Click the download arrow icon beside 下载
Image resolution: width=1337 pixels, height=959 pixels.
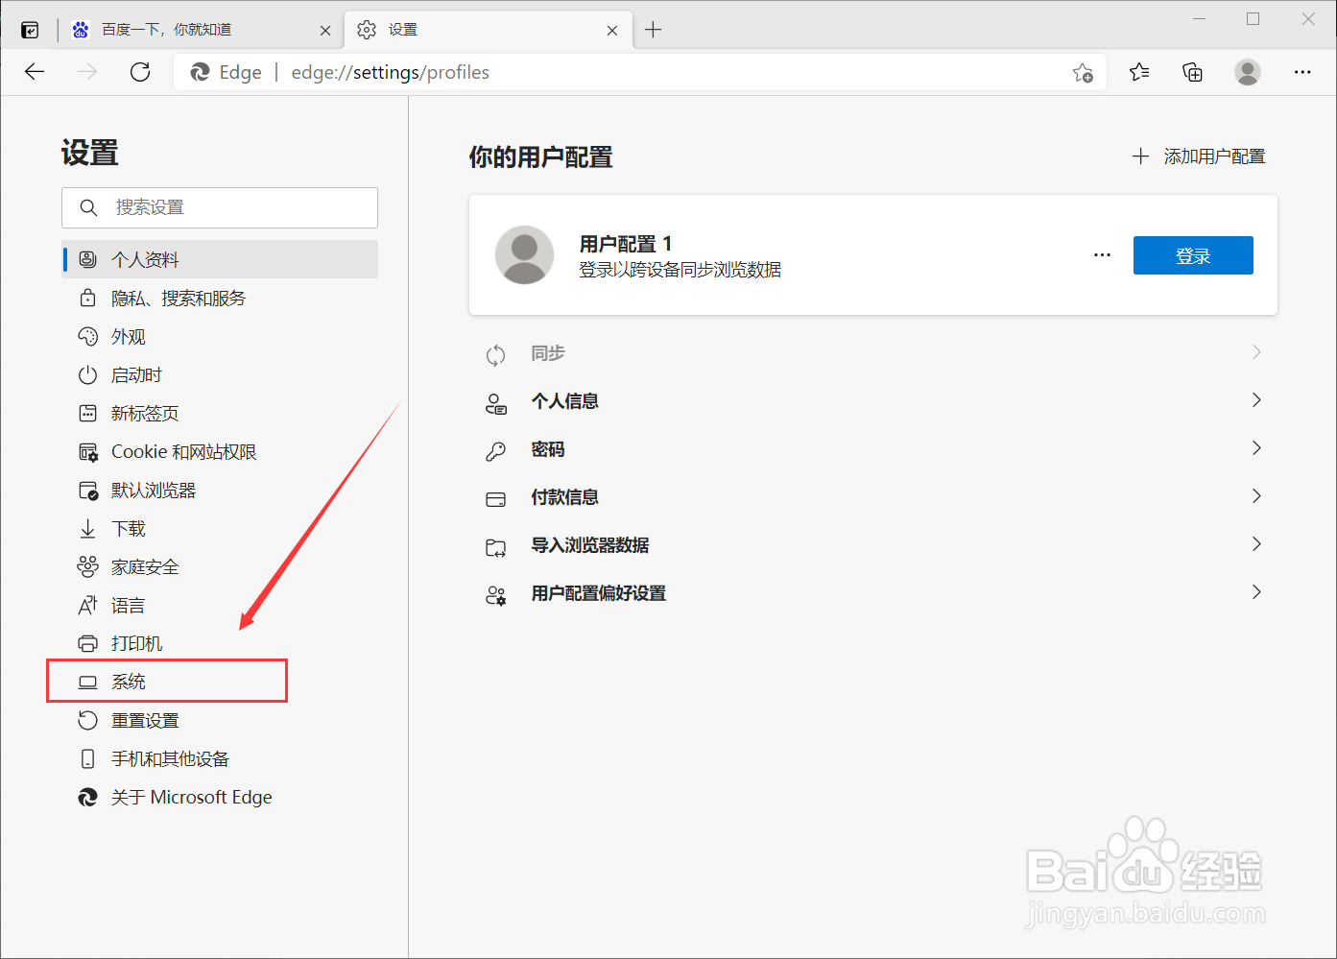[87, 528]
